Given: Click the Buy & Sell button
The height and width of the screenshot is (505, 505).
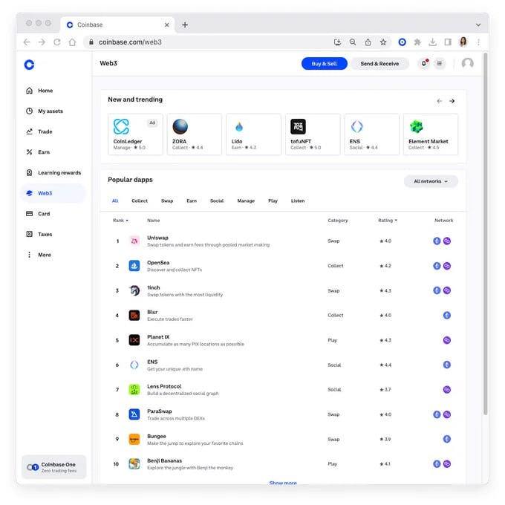Looking at the screenshot, I should (x=325, y=63).
